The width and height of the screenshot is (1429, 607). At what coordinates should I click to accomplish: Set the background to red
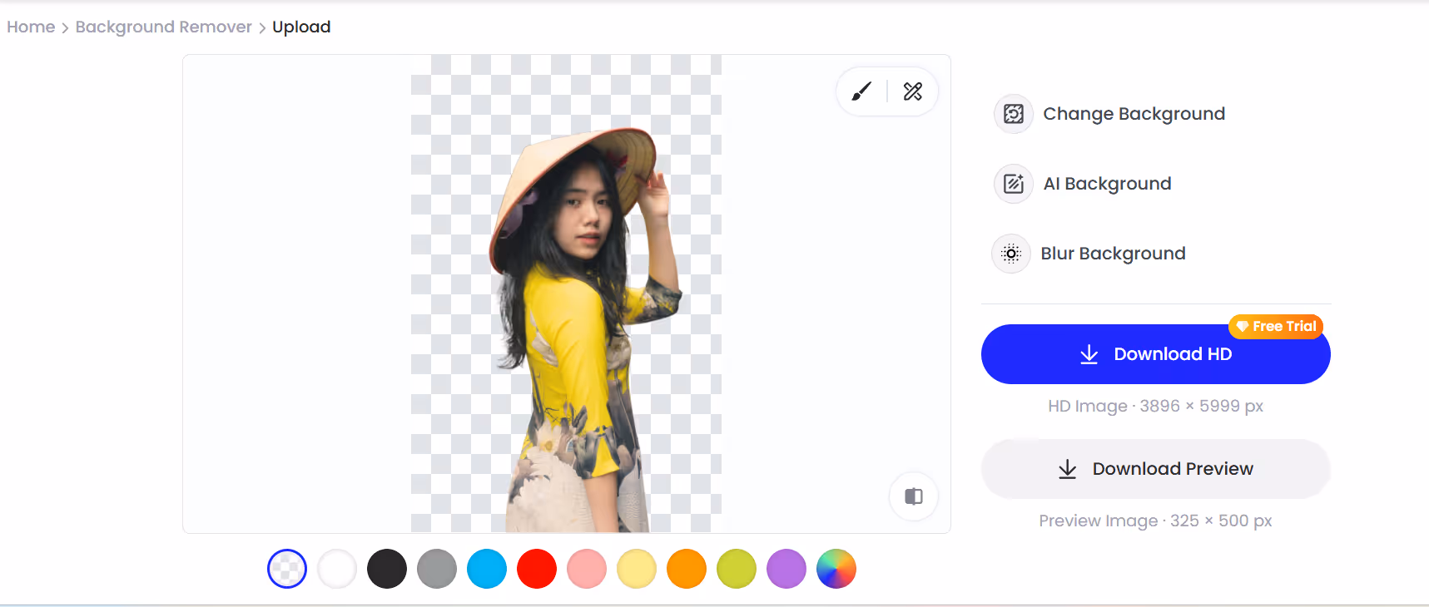(537, 570)
